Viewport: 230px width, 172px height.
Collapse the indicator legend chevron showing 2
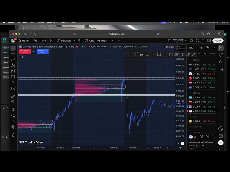coord(22,57)
